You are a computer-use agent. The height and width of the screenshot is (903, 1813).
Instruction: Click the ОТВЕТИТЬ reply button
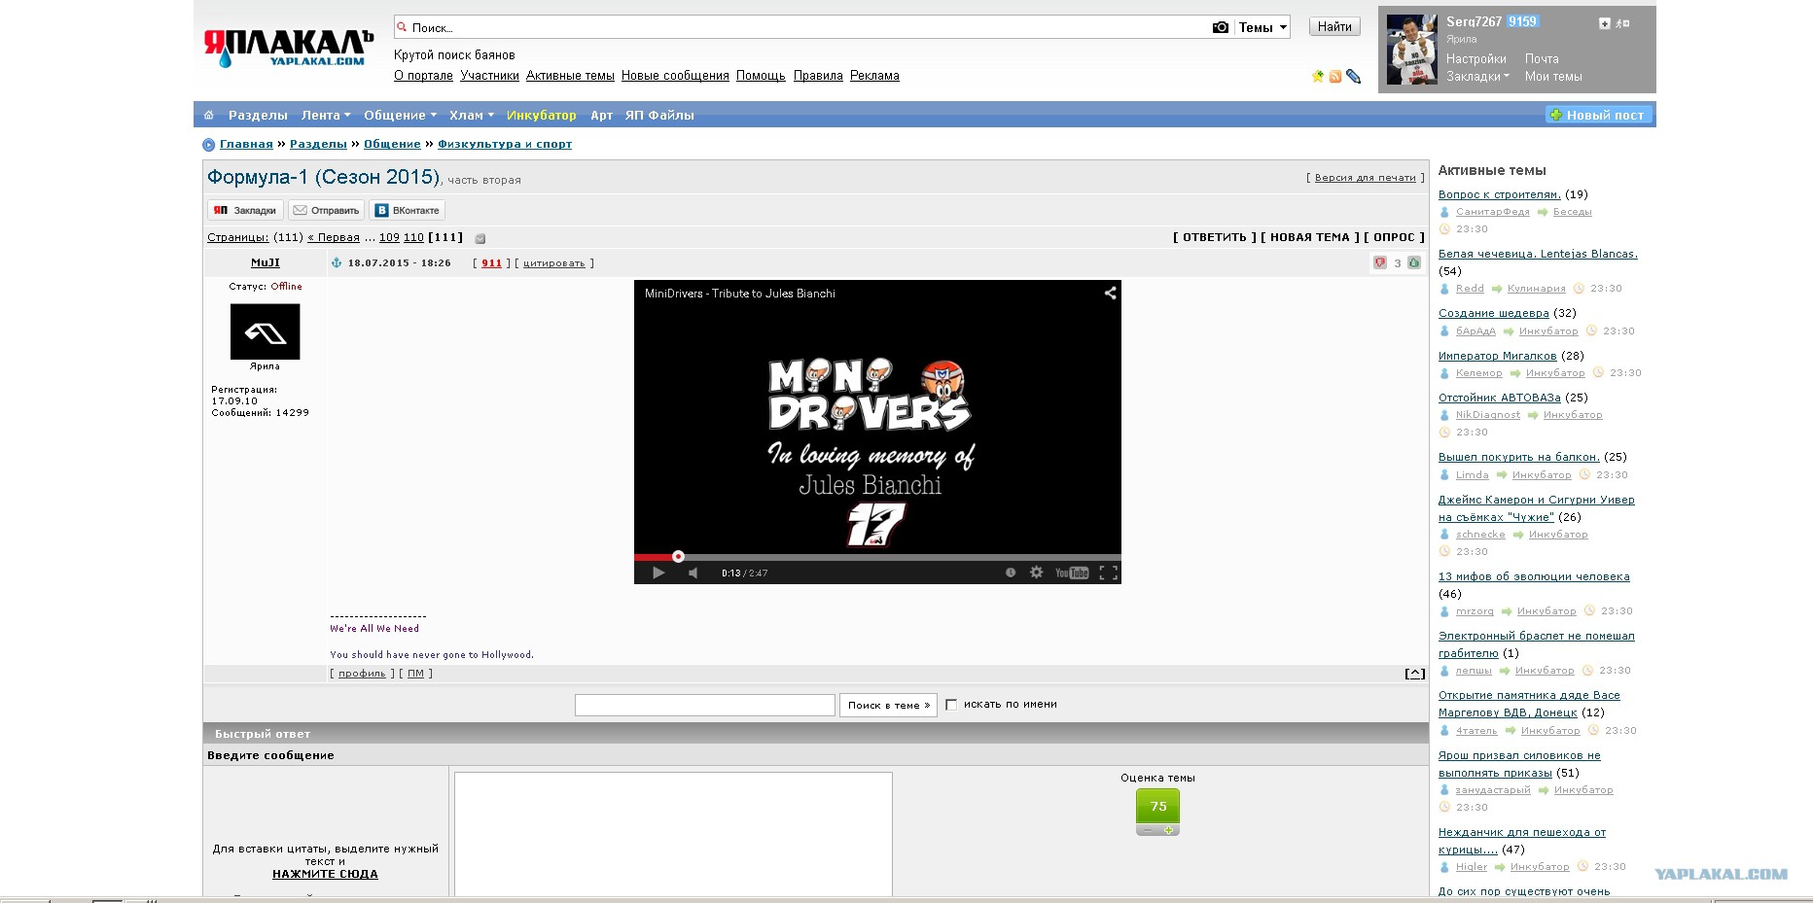click(x=1214, y=237)
